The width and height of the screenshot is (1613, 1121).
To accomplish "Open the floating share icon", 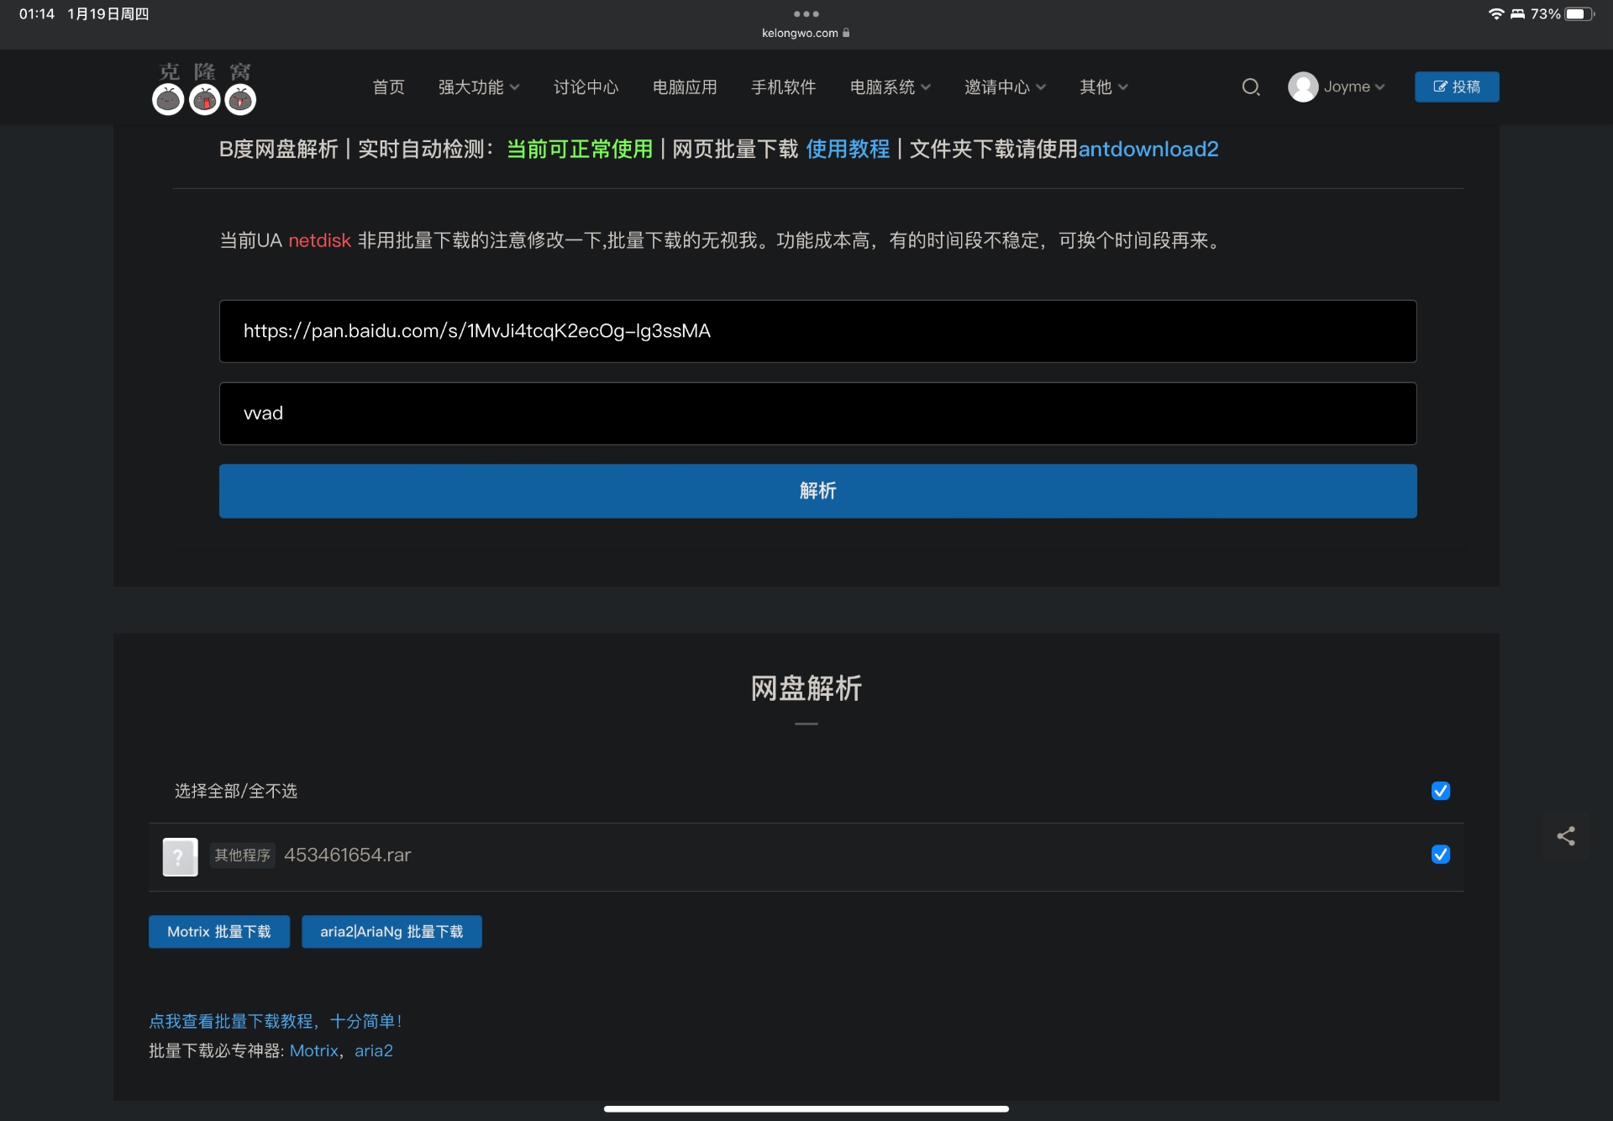I will click(1566, 836).
